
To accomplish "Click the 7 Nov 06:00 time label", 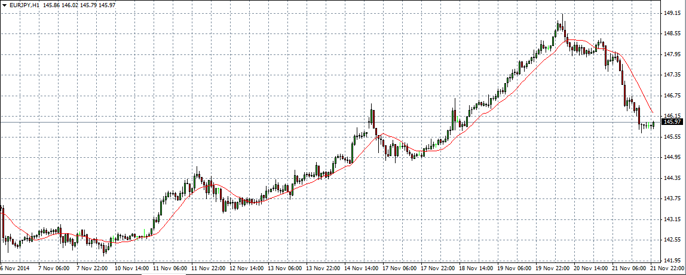I will (x=53, y=268).
